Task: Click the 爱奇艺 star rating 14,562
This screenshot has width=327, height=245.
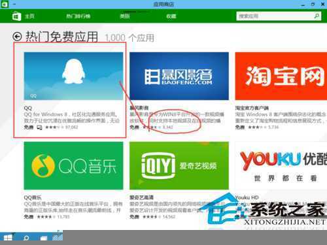Action: tap(159, 217)
